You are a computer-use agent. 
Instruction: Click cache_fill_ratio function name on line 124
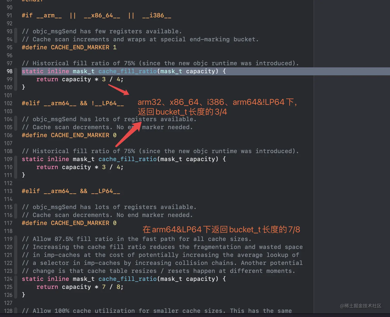[128, 279]
